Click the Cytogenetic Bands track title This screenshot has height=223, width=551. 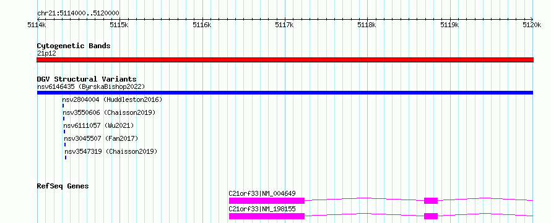74,46
